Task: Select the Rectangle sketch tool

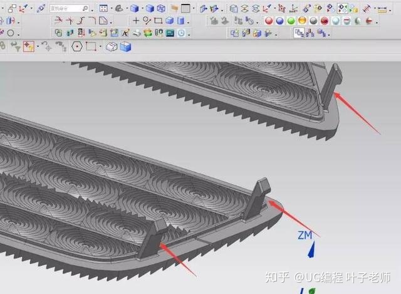Action: (x=159, y=21)
